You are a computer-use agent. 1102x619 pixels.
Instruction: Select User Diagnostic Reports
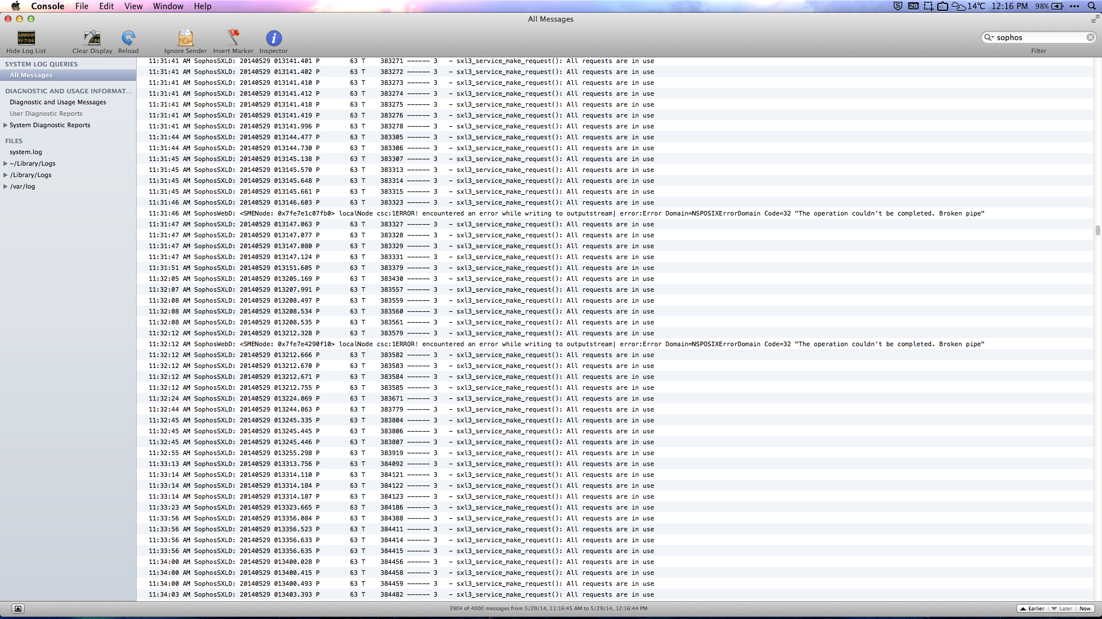point(68,113)
